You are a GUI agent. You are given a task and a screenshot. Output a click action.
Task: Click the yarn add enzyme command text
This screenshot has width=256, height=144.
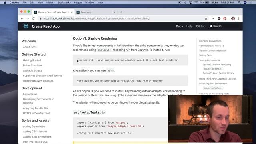[120, 81]
